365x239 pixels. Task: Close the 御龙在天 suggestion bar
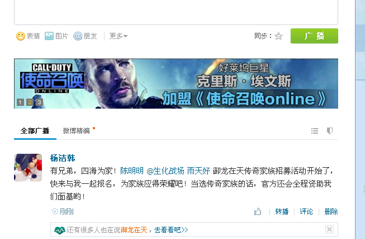pyautogui.click(x=329, y=230)
